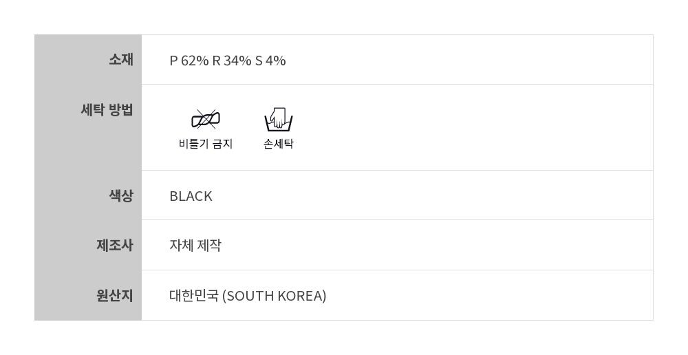
Task: Click the 소재 row header
Action: [120, 60]
